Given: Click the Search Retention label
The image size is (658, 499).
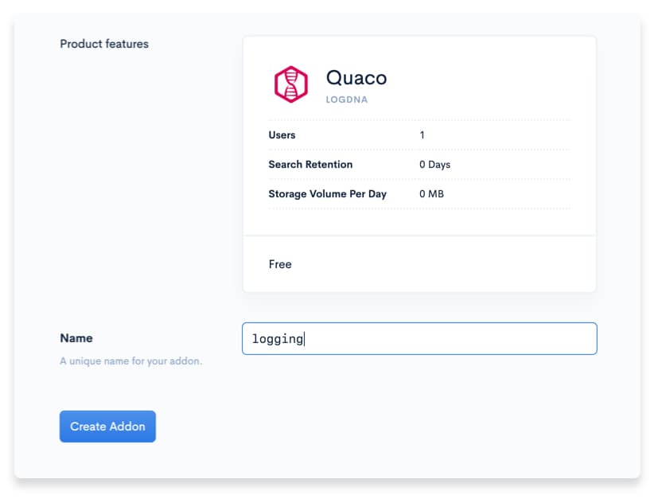Looking at the screenshot, I should click(310, 165).
